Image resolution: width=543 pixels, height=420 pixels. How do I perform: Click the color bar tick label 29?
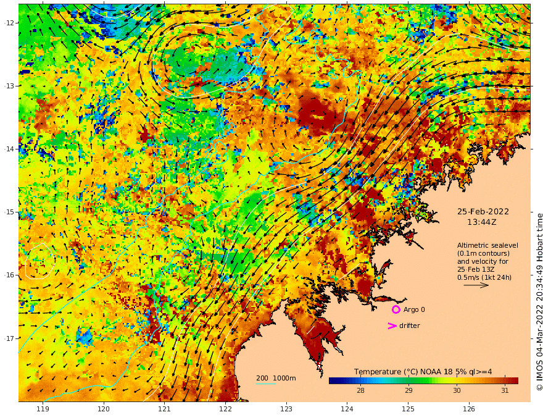point(408,390)
